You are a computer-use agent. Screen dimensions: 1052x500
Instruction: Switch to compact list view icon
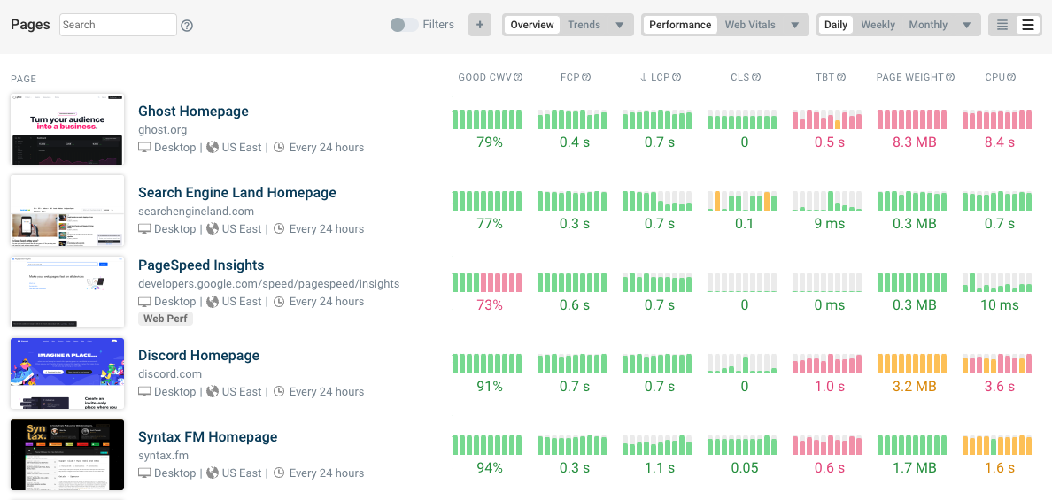click(1002, 25)
